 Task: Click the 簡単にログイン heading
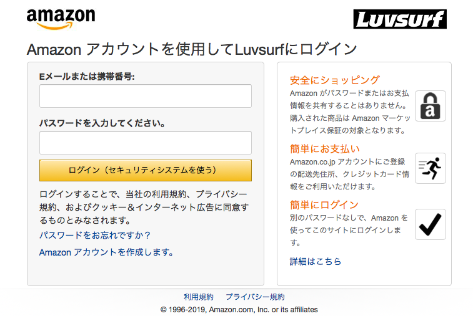pyautogui.click(x=324, y=205)
